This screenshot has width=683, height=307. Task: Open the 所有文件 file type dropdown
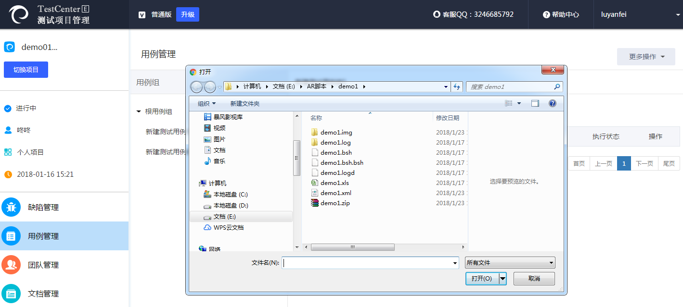(x=510, y=263)
